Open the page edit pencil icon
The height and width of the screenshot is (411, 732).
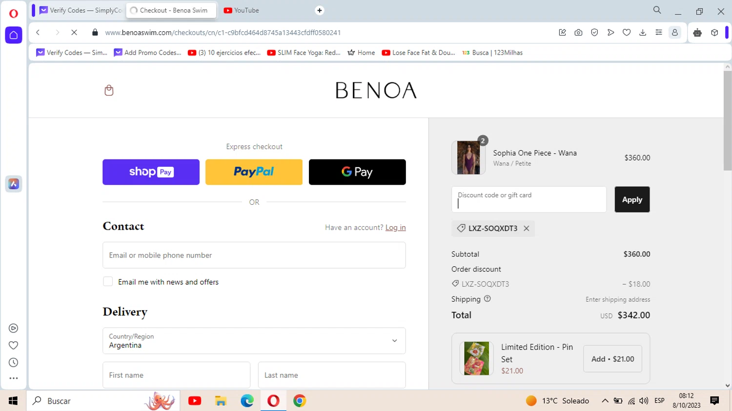coord(562,33)
